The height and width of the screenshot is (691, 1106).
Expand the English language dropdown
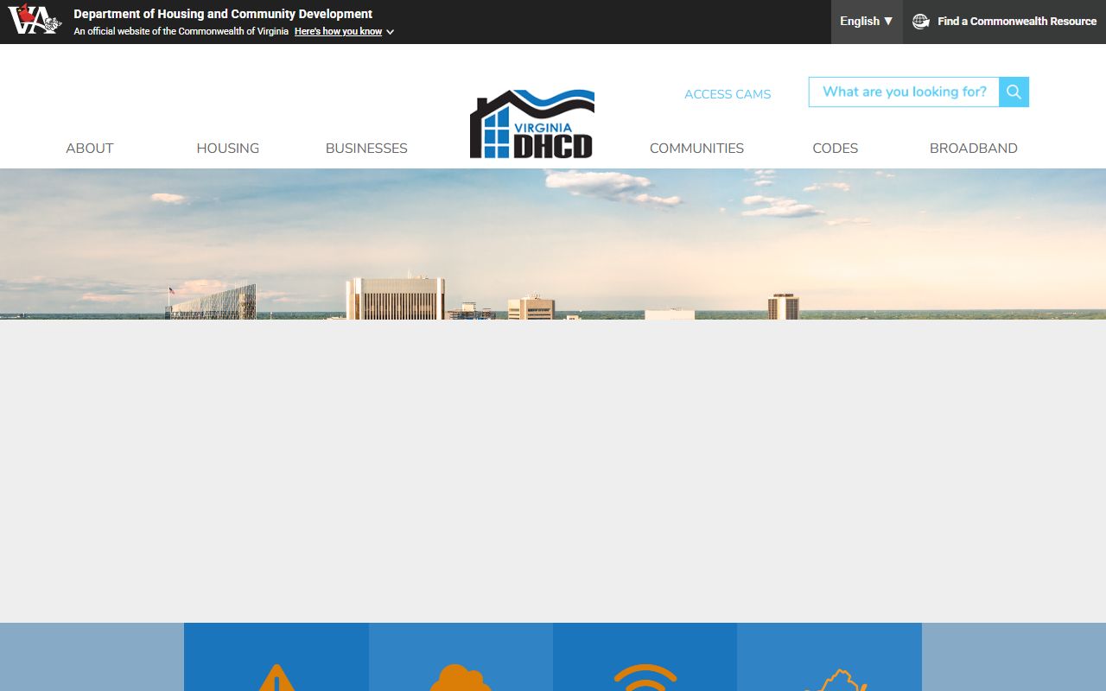click(x=867, y=22)
